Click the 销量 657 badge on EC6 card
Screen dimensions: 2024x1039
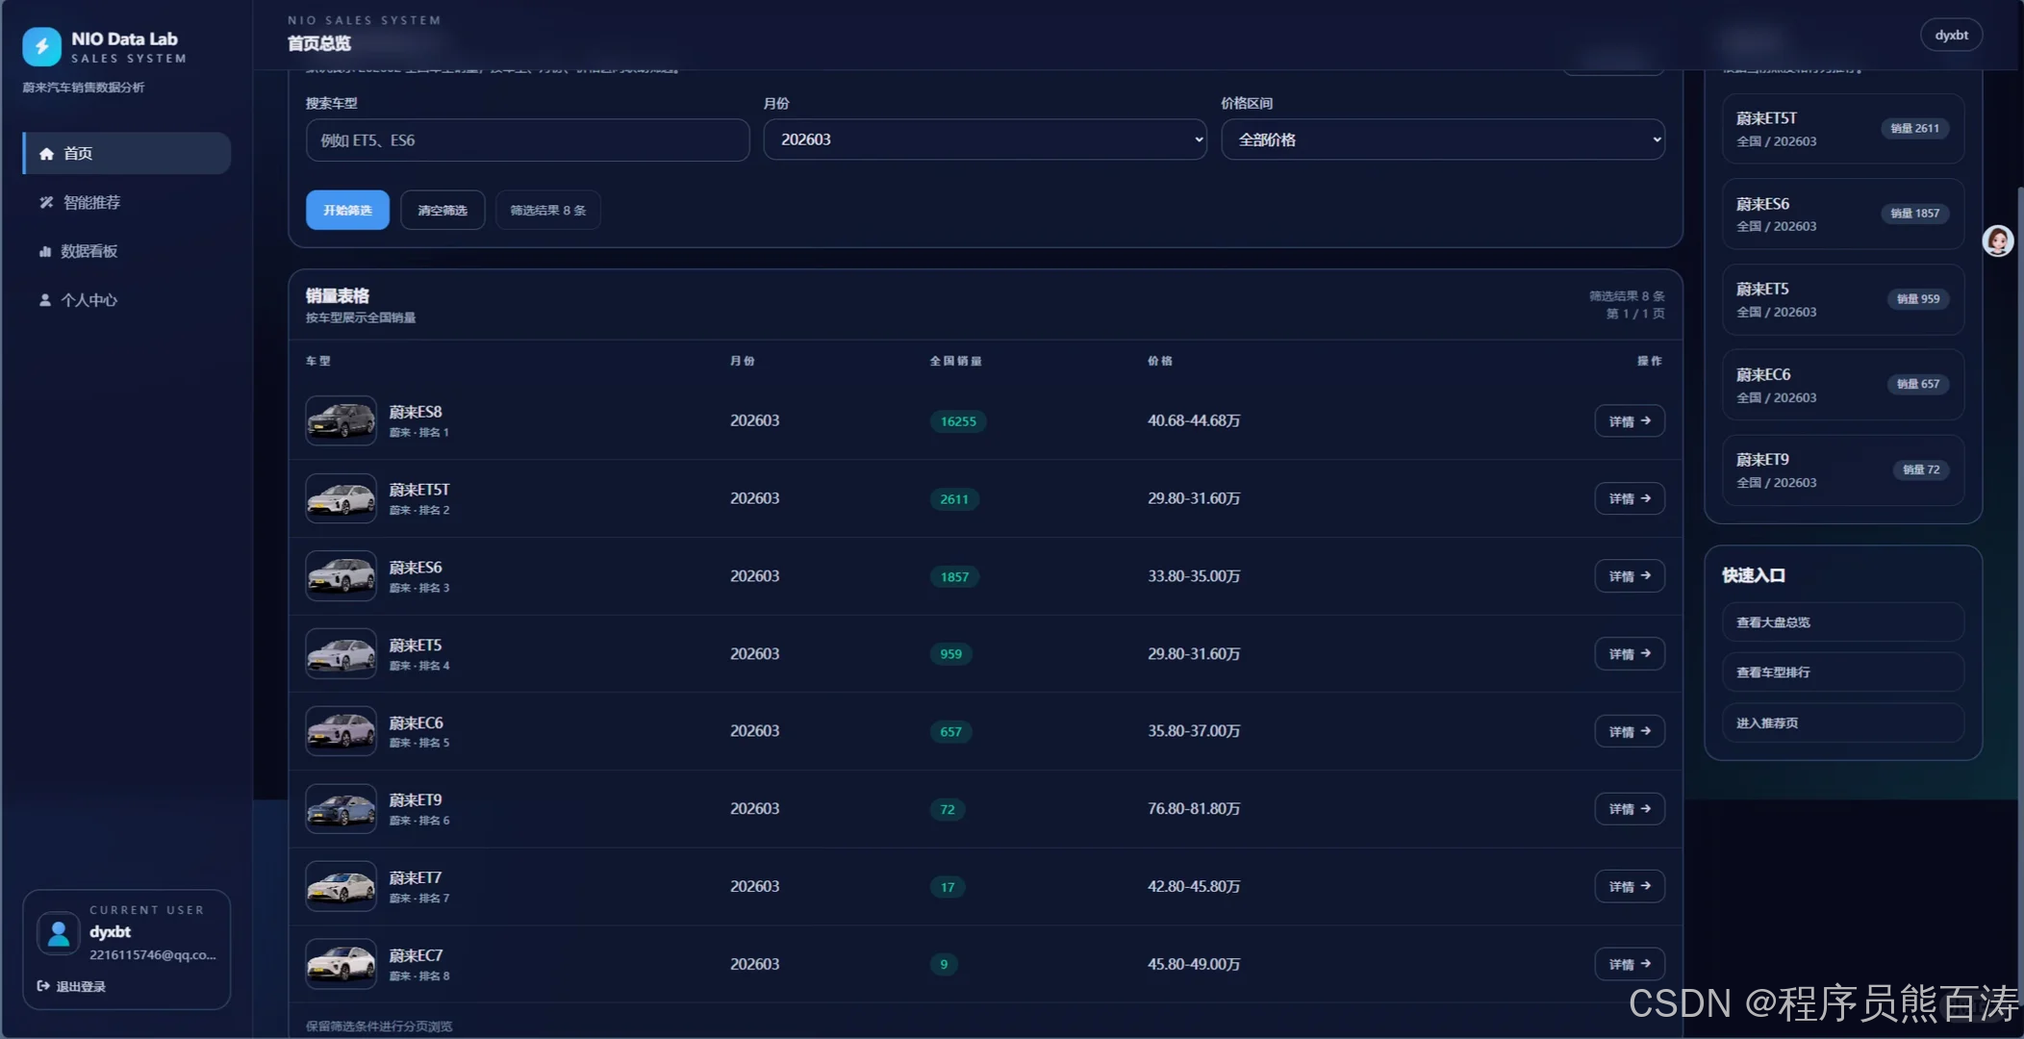[x=1918, y=384]
